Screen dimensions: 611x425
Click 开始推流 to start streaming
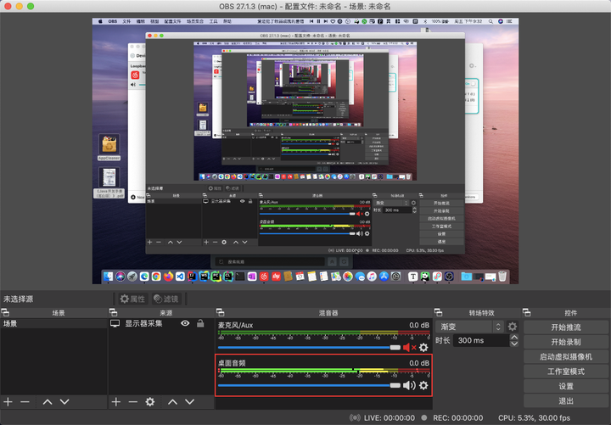click(x=566, y=327)
